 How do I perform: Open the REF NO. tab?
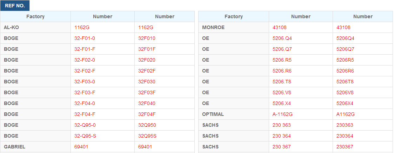pos(15,6)
